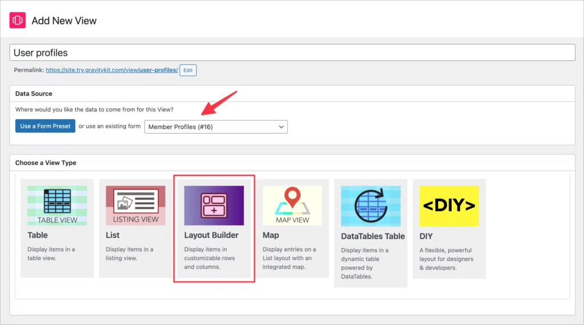Select the Layout Builder icon
Screen dimensions: 584x325
click(214, 205)
